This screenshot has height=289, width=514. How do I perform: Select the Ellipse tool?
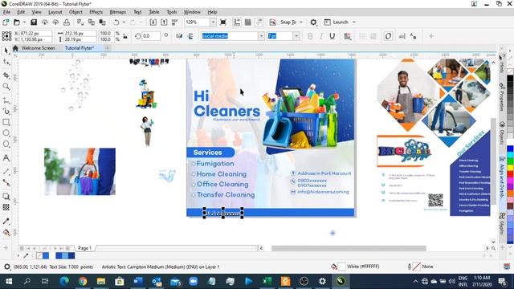pyautogui.click(x=6, y=133)
